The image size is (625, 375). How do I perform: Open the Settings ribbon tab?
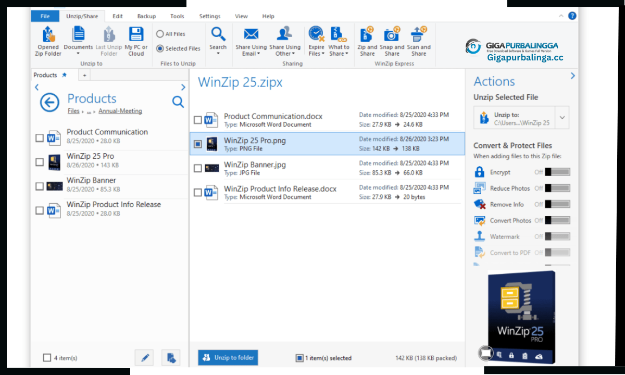[210, 16]
